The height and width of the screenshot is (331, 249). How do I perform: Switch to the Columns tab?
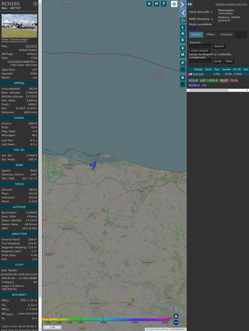226,35
